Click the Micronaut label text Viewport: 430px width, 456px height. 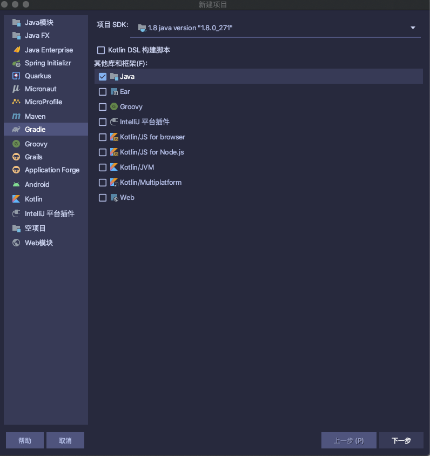41,89
